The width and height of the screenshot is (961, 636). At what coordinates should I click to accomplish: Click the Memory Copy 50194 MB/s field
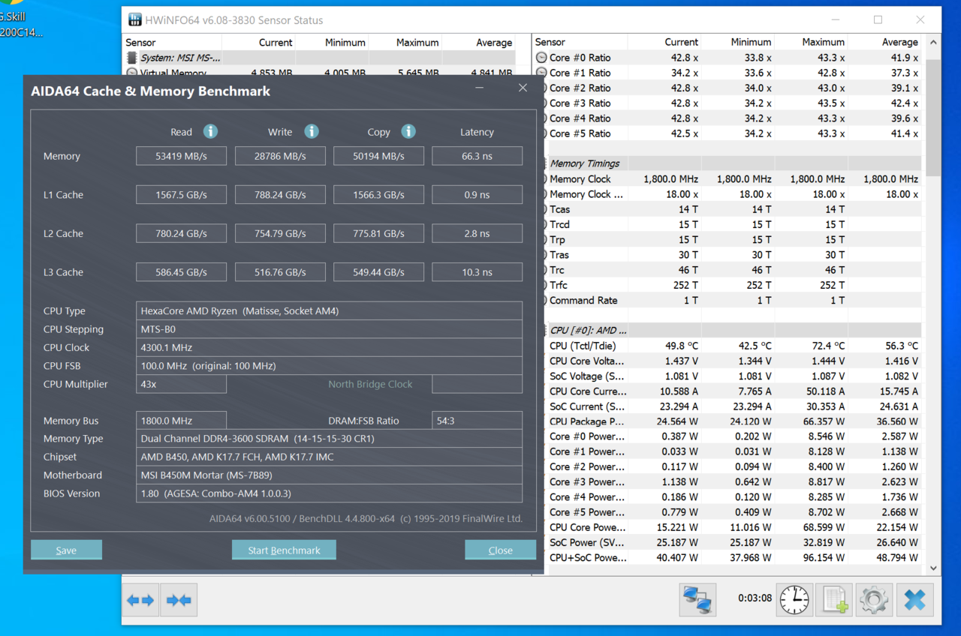[x=378, y=156]
